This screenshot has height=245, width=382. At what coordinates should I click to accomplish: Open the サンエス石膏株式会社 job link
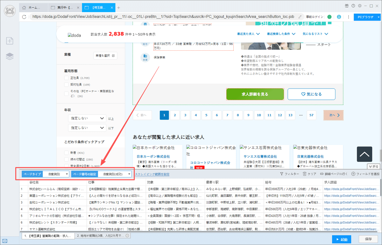pyautogui.click(x=261, y=157)
